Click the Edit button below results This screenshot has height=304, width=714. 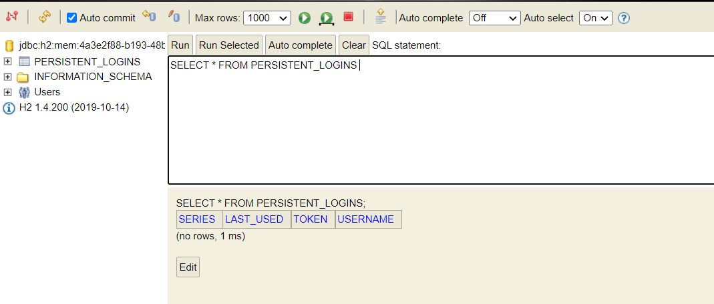click(188, 267)
